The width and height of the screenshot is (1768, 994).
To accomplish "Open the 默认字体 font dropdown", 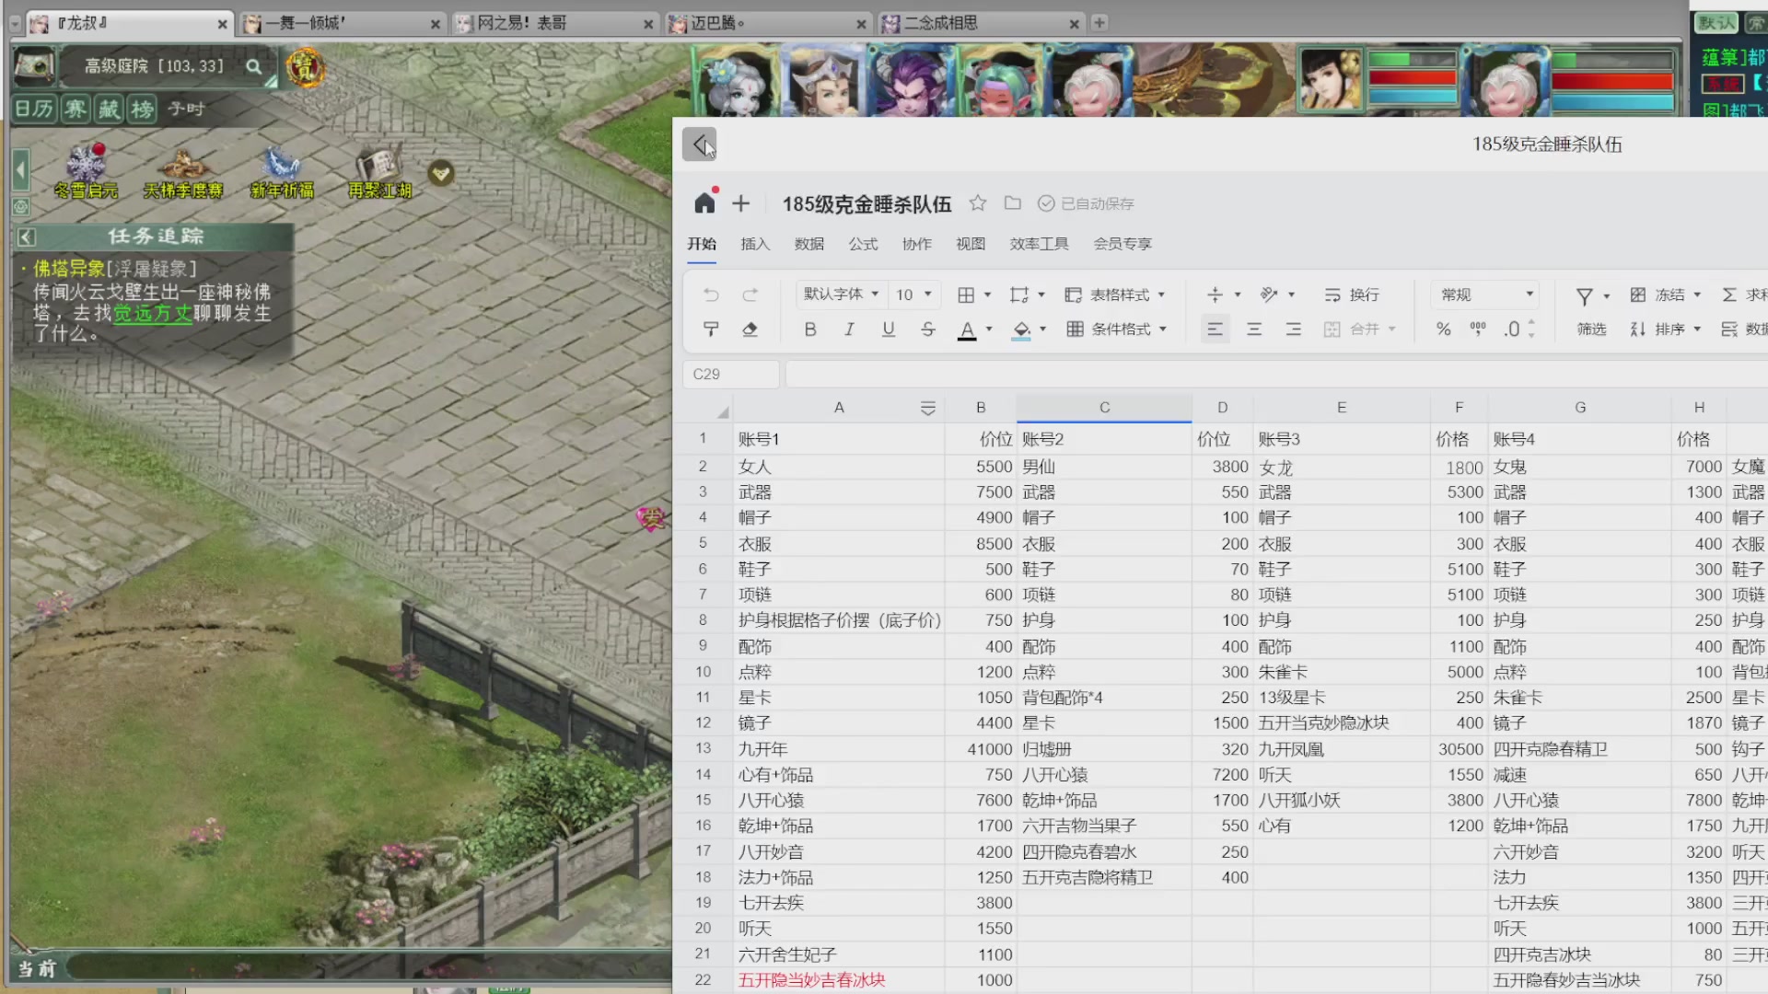I will tap(841, 295).
